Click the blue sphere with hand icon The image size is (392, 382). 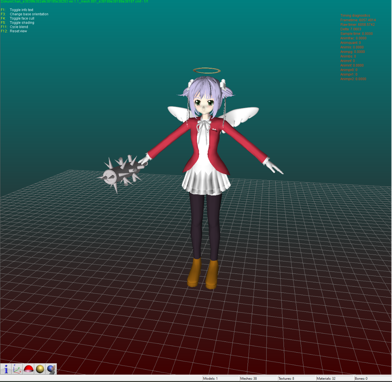[51, 369]
